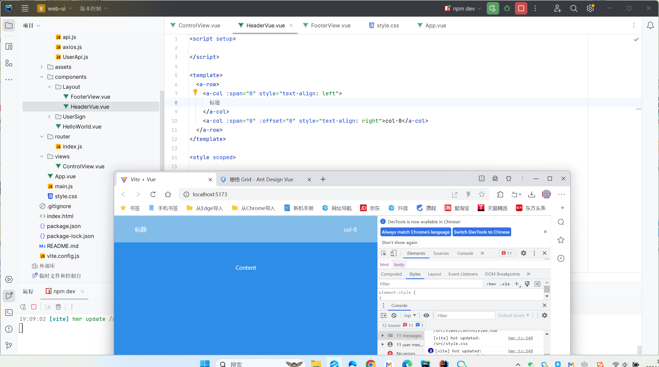
Task: Toggle device toolbar in DevTools
Action: (393, 253)
